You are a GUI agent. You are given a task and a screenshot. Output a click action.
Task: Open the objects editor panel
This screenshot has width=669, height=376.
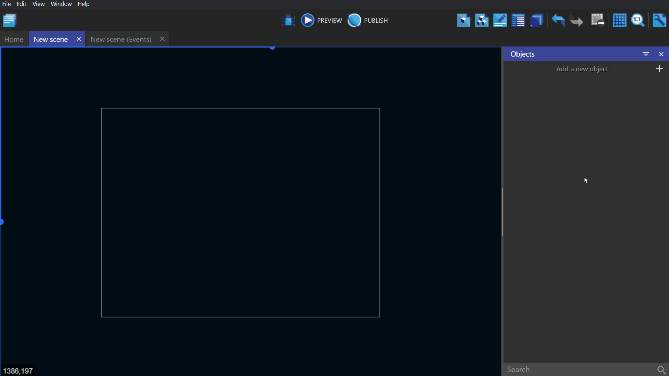click(x=463, y=20)
